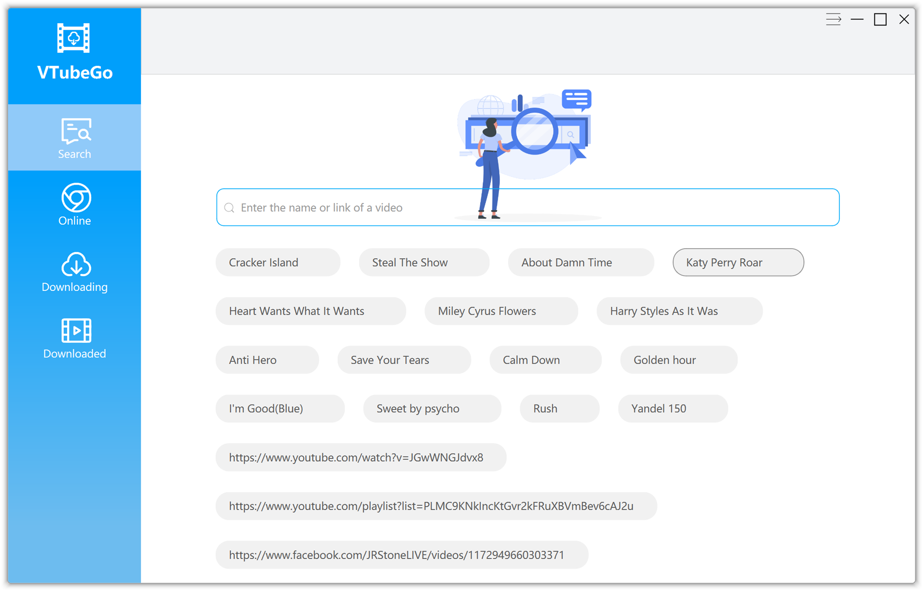Click the Facebook JRStoneLIVE video link

401,555
